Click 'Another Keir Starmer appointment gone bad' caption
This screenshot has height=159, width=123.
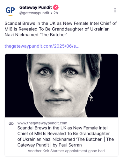[x=67, y=151]
